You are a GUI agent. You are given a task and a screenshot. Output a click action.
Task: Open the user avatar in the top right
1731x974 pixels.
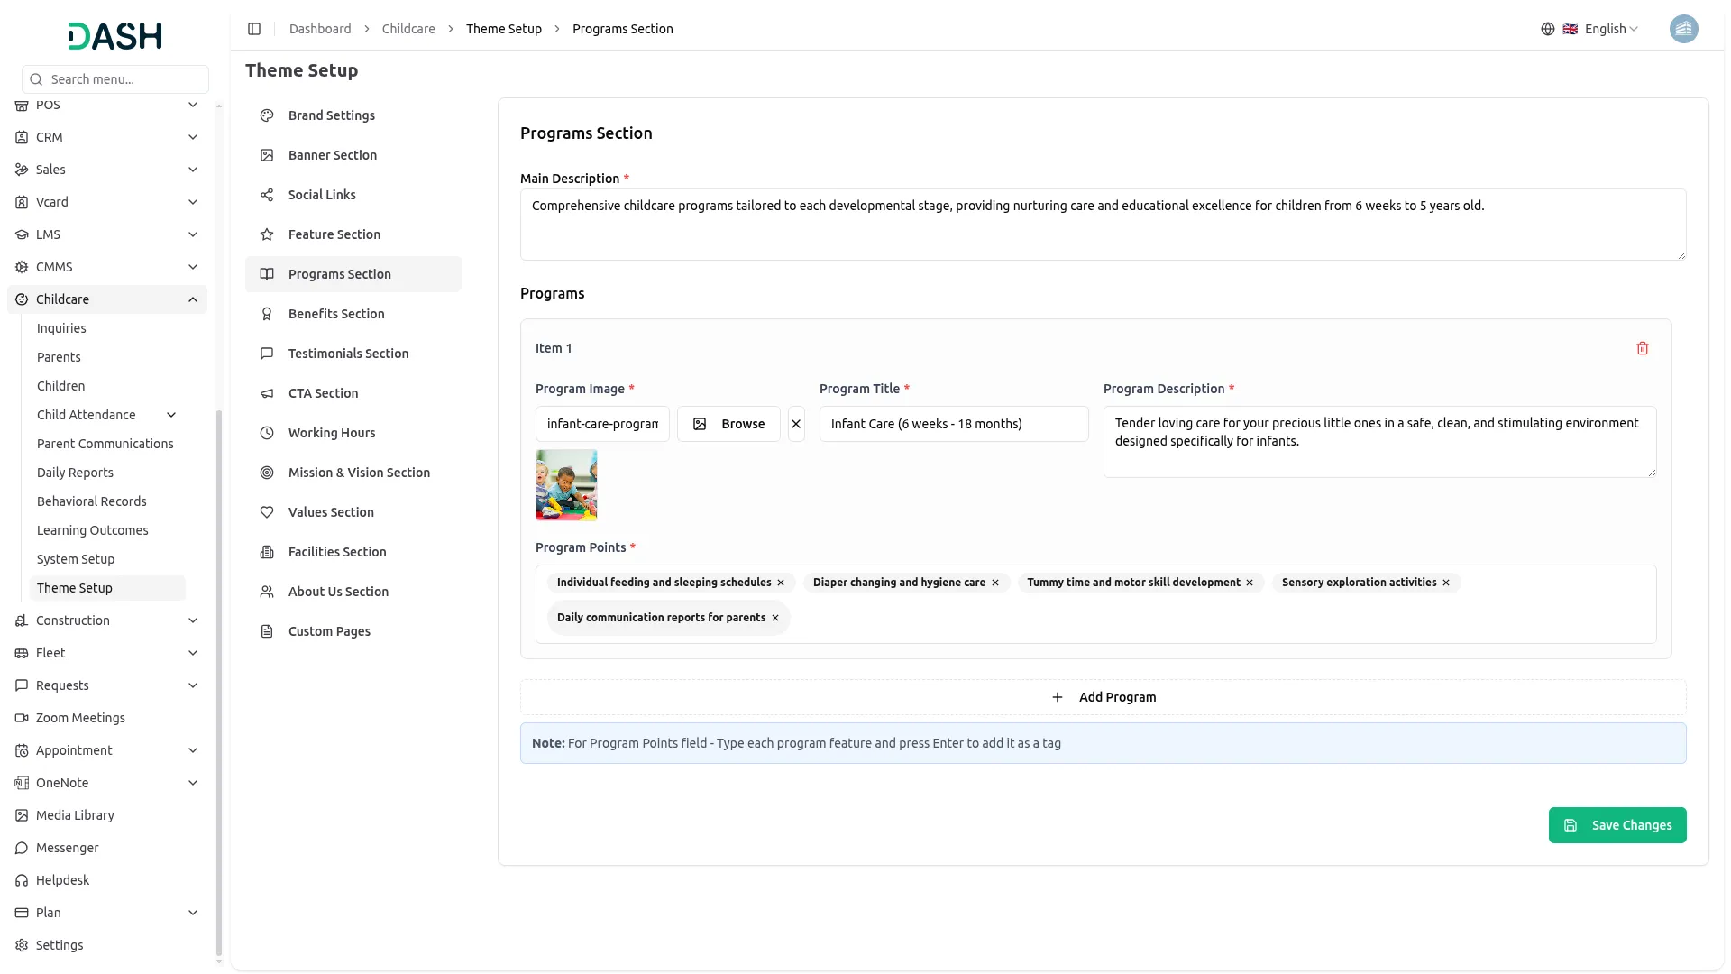1683,29
